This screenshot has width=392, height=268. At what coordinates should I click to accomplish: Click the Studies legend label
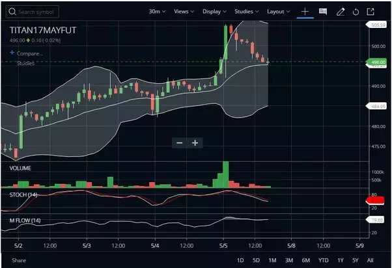(25, 63)
